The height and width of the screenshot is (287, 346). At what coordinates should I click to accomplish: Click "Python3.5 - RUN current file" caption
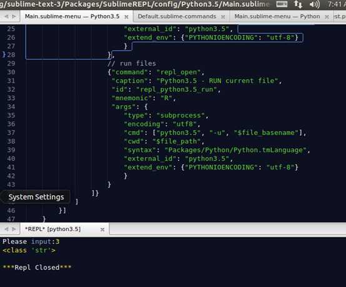(x=217, y=81)
